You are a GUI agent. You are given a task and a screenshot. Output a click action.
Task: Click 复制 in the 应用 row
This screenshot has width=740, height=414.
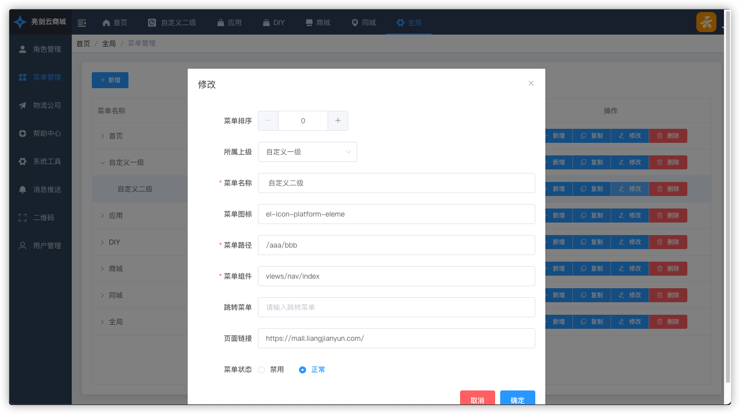click(x=592, y=216)
